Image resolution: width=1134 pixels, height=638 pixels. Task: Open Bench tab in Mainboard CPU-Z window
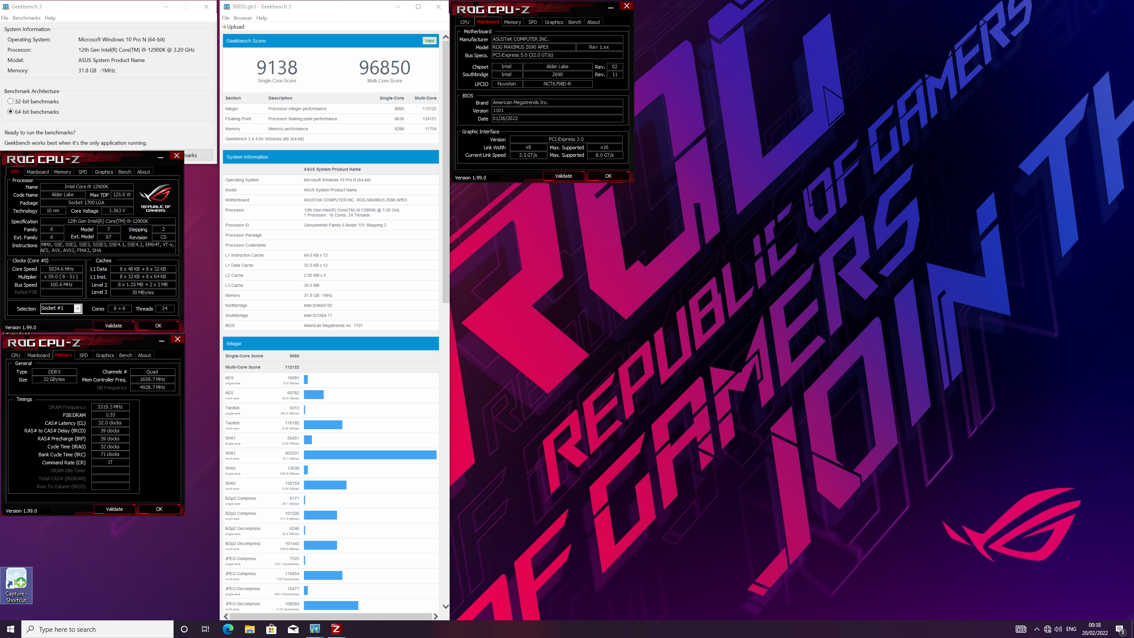(575, 22)
